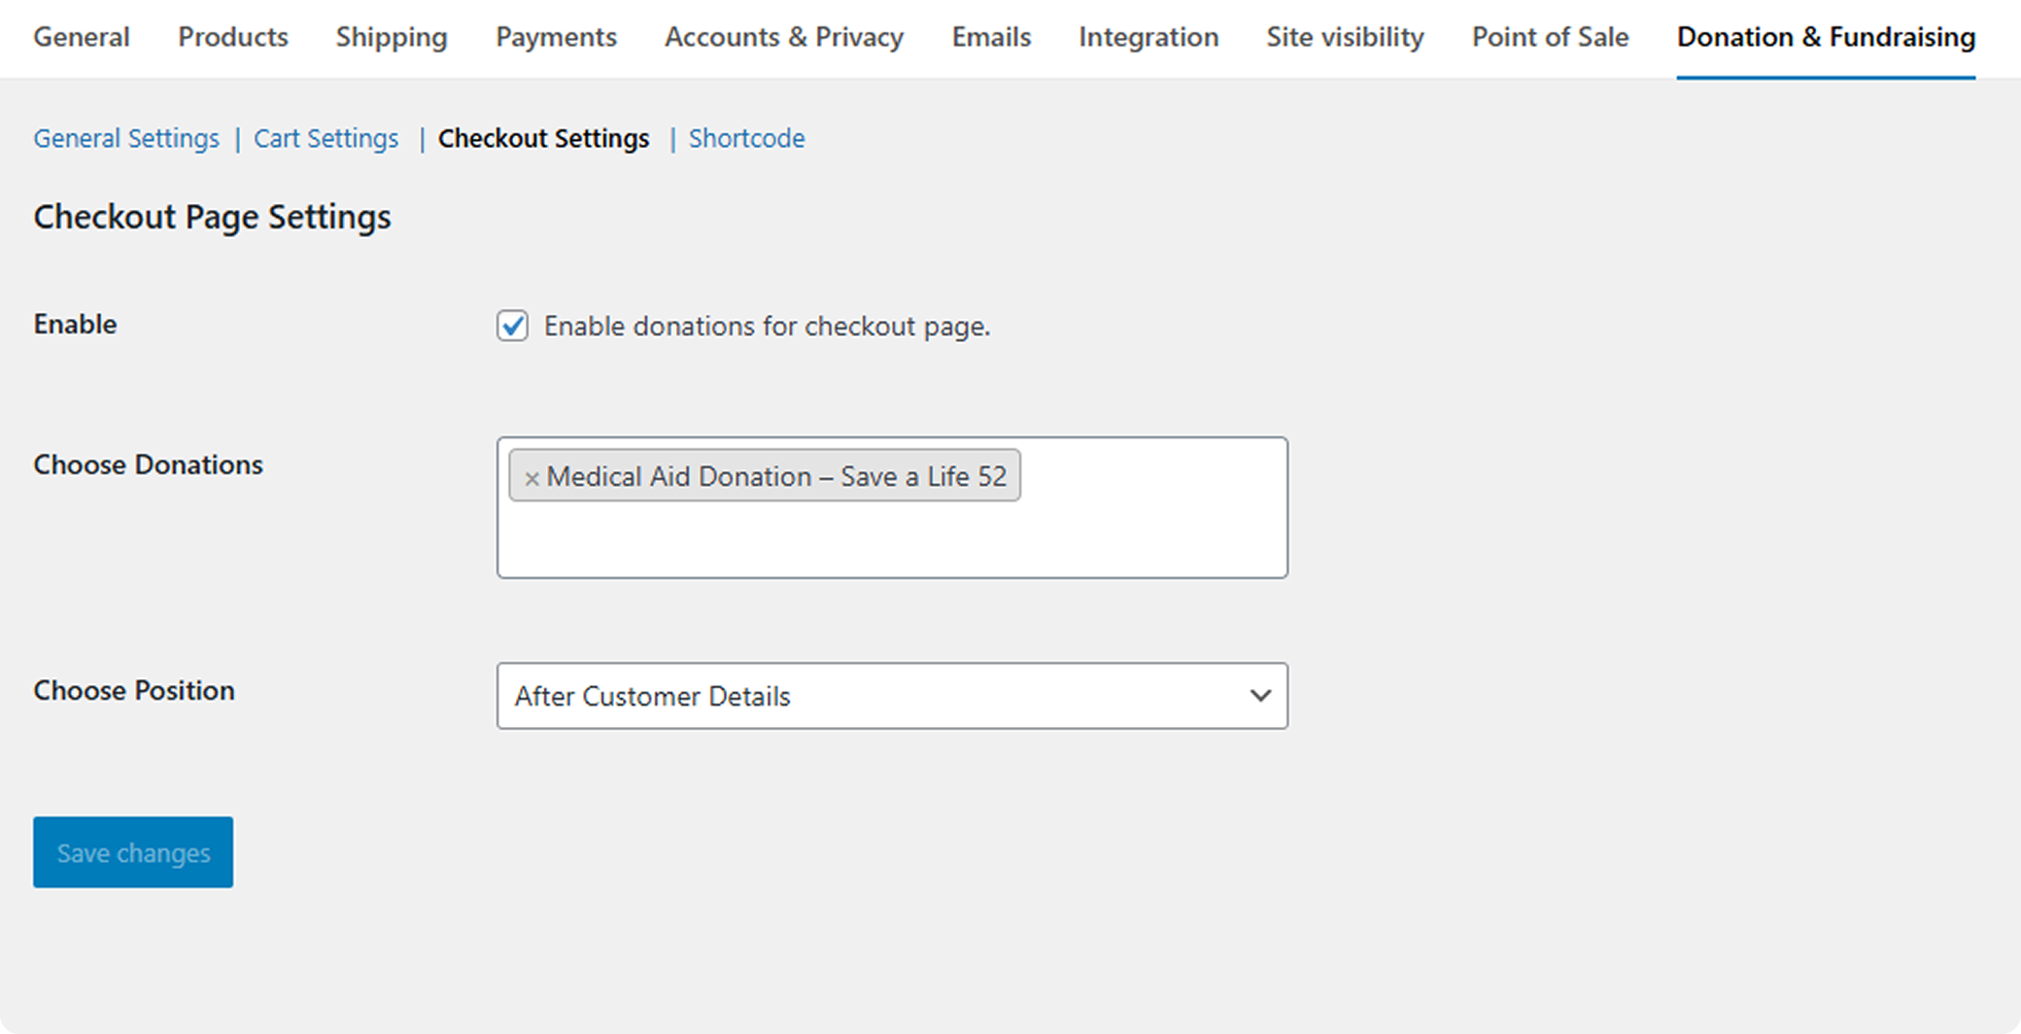The height and width of the screenshot is (1034, 2021).
Task: Select the Payments tab
Action: [556, 37]
